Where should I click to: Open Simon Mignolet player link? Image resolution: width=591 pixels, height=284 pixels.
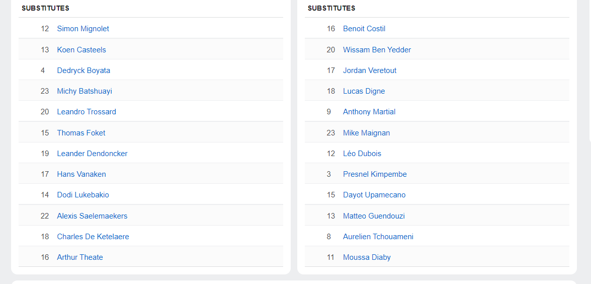click(x=83, y=29)
